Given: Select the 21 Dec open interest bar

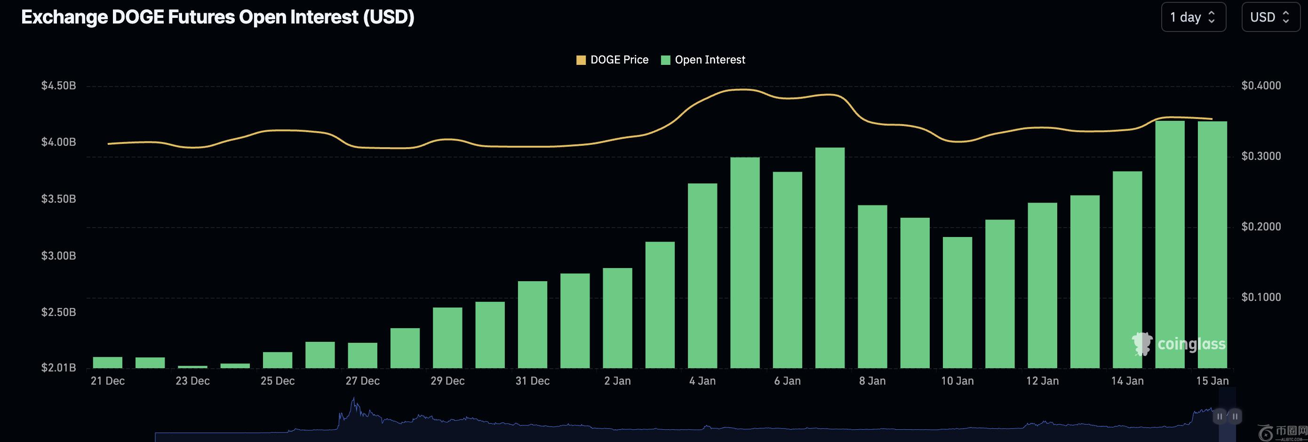Looking at the screenshot, I should point(108,363).
